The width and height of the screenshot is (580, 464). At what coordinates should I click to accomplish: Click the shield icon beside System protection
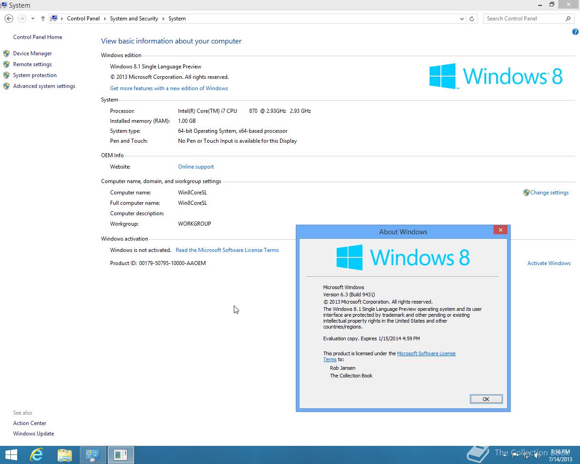(x=6, y=75)
